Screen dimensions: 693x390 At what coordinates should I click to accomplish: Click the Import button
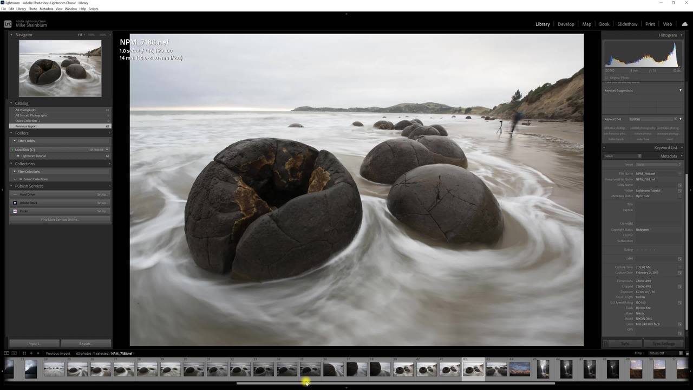[34, 343]
